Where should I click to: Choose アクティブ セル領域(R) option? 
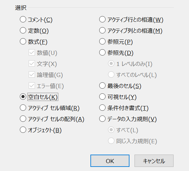point(23,108)
